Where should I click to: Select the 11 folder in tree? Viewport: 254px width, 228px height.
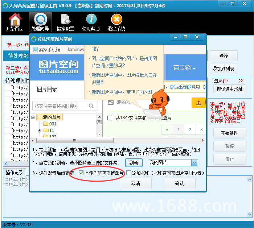tap(49, 130)
